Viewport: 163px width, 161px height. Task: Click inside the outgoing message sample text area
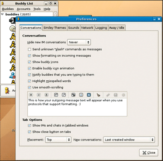point(77,107)
